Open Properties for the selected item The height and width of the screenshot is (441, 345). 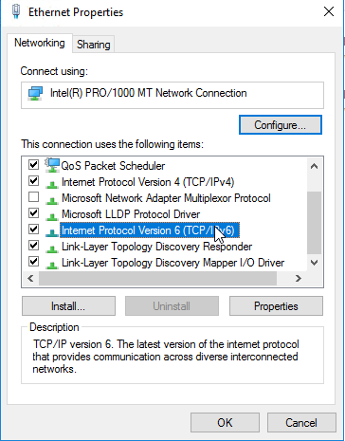[x=276, y=306]
